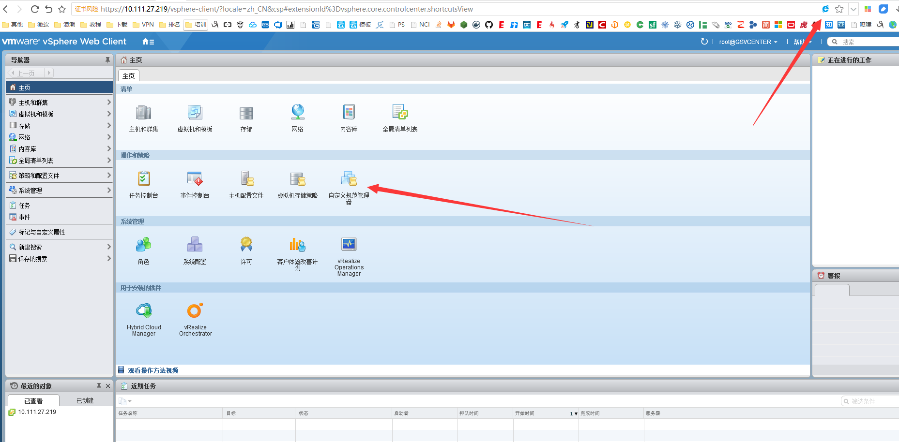
Task: Open the 存储 storage icon on the home page
Action: click(246, 113)
